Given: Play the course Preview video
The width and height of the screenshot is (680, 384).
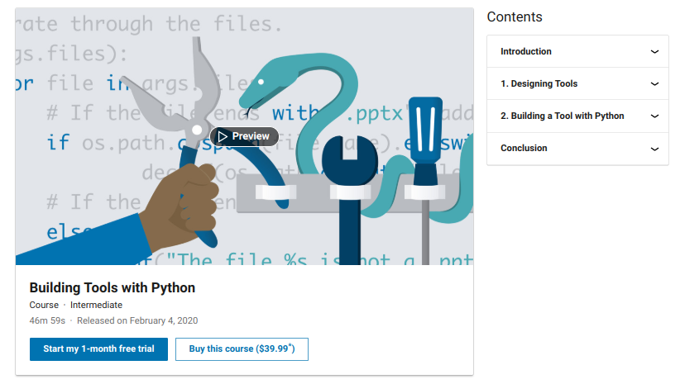Looking at the screenshot, I should (244, 136).
